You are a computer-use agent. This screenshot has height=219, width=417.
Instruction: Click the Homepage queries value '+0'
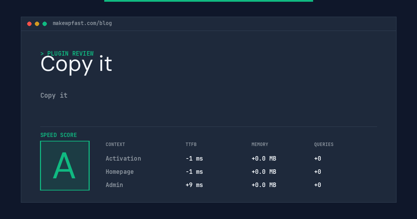pyautogui.click(x=318, y=172)
